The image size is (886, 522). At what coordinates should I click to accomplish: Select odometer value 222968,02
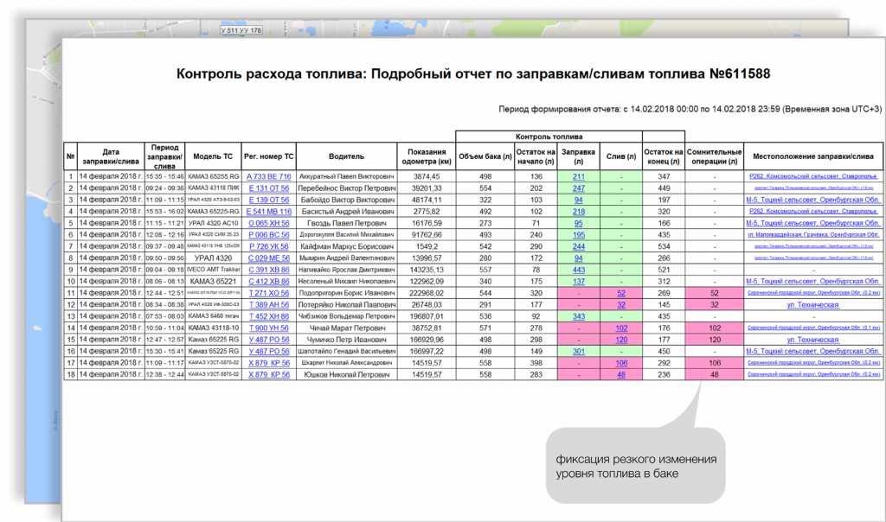[427, 294]
